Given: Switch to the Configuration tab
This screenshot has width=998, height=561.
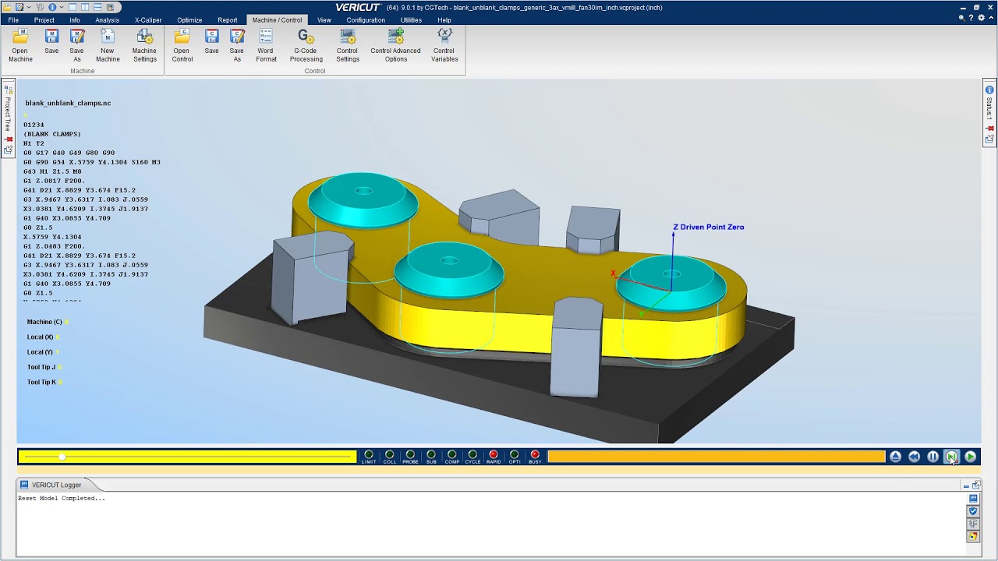Looking at the screenshot, I should 366,20.
